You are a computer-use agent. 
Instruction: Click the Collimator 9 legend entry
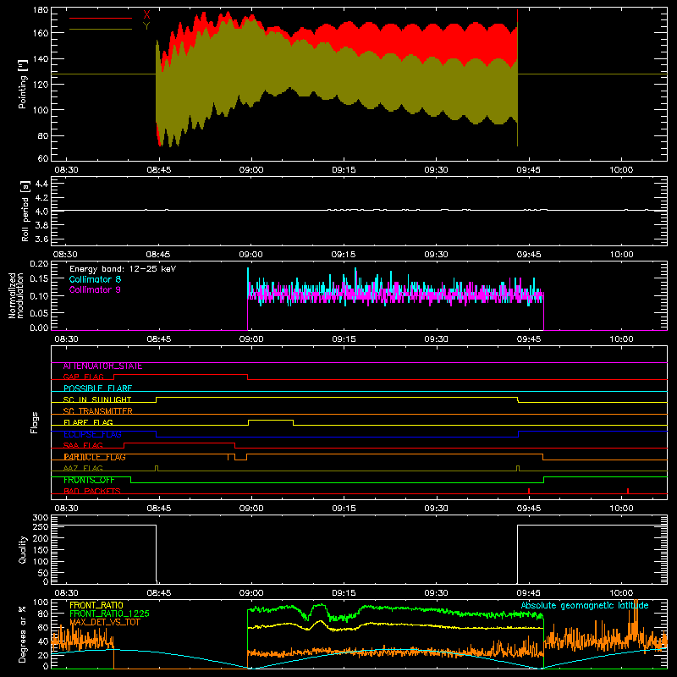pyautogui.click(x=95, y=289)
